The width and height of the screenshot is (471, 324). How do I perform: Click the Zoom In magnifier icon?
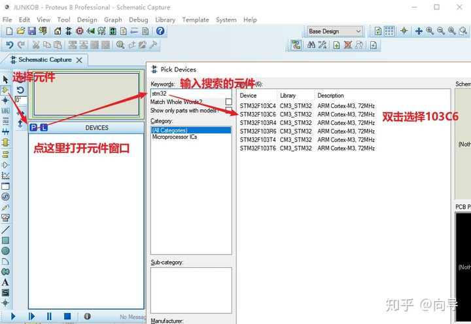pyautogui.click(x=430, y=31)
